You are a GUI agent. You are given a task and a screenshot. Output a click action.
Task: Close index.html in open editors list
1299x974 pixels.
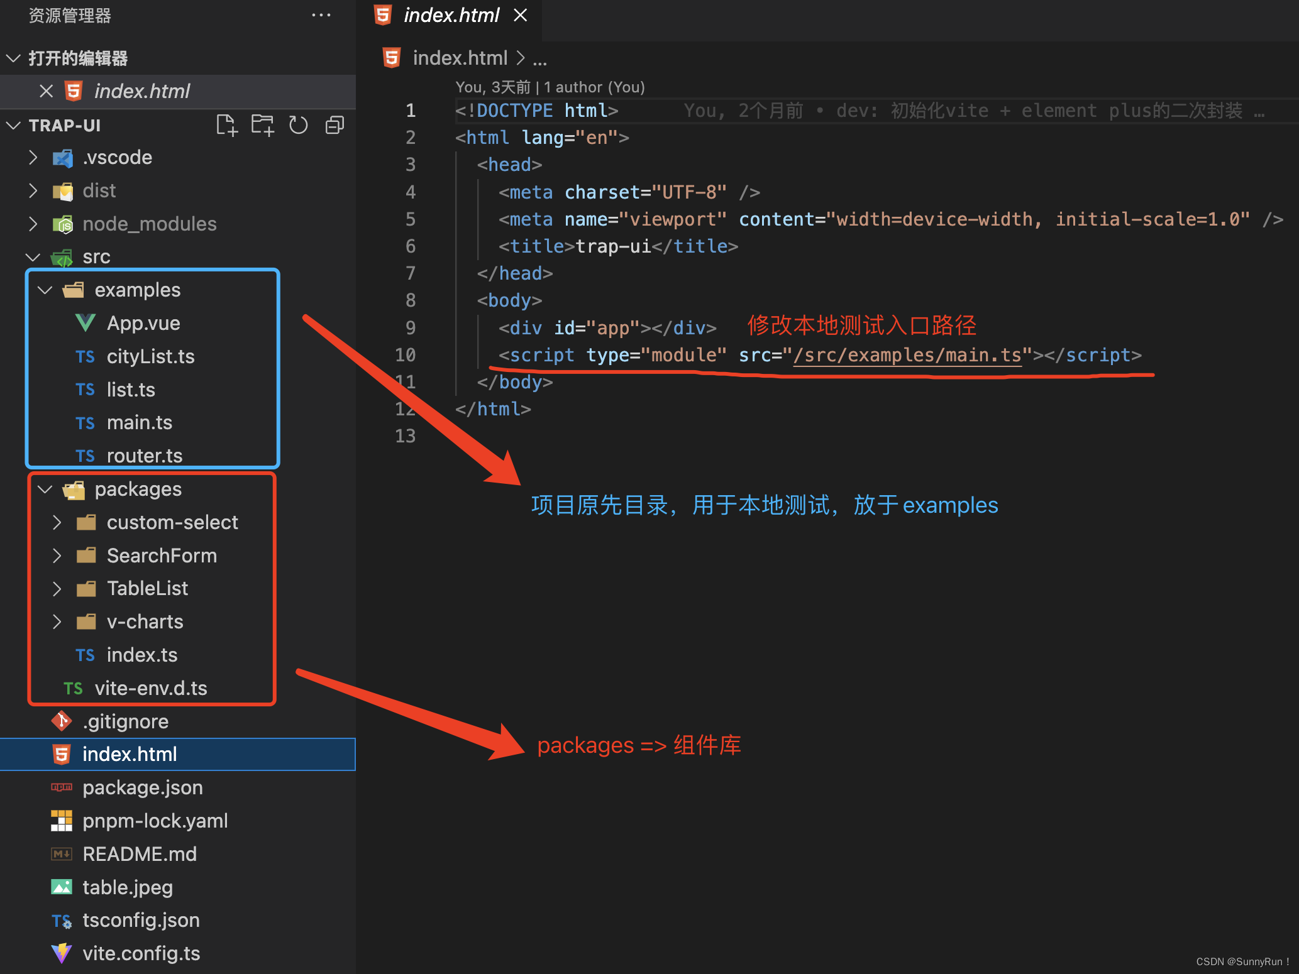[46, 91]
